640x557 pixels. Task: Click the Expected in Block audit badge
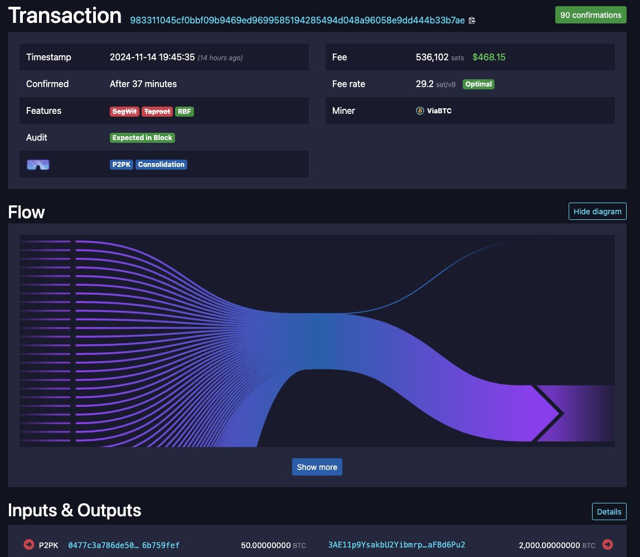point(143,138)
